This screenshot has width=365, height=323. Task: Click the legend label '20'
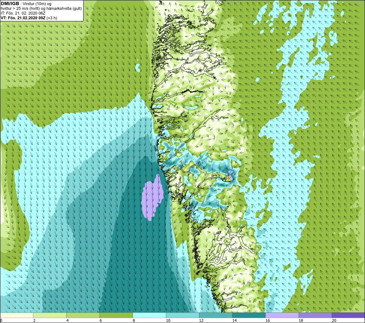334,320
